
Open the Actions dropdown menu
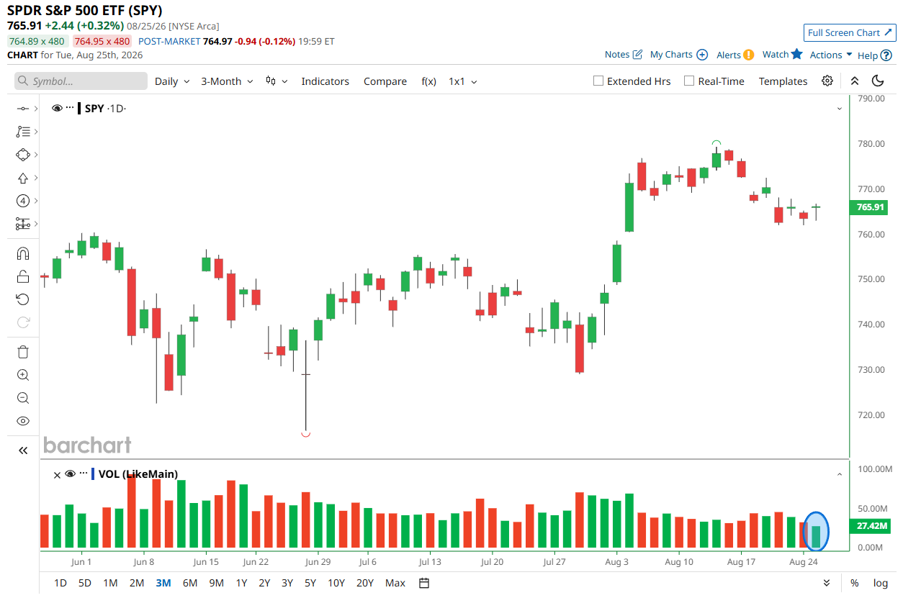(x=831, y=55)
